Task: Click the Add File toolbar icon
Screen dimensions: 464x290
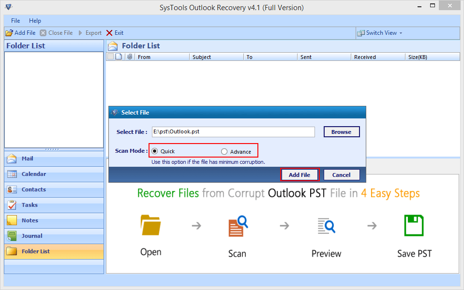Action: coord(10,33)
